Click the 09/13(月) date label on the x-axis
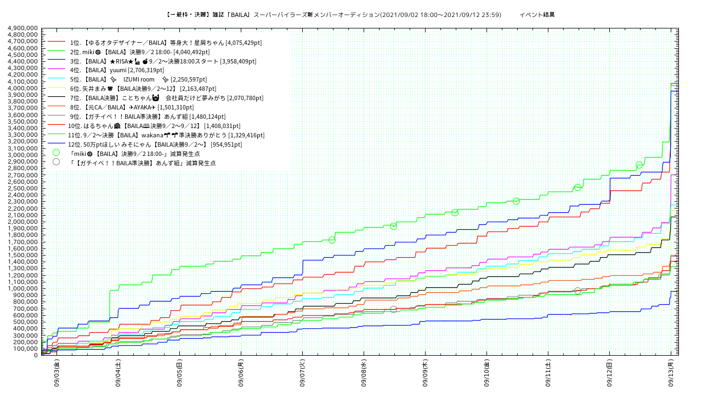Screen dimensions: 702x394 671,373
